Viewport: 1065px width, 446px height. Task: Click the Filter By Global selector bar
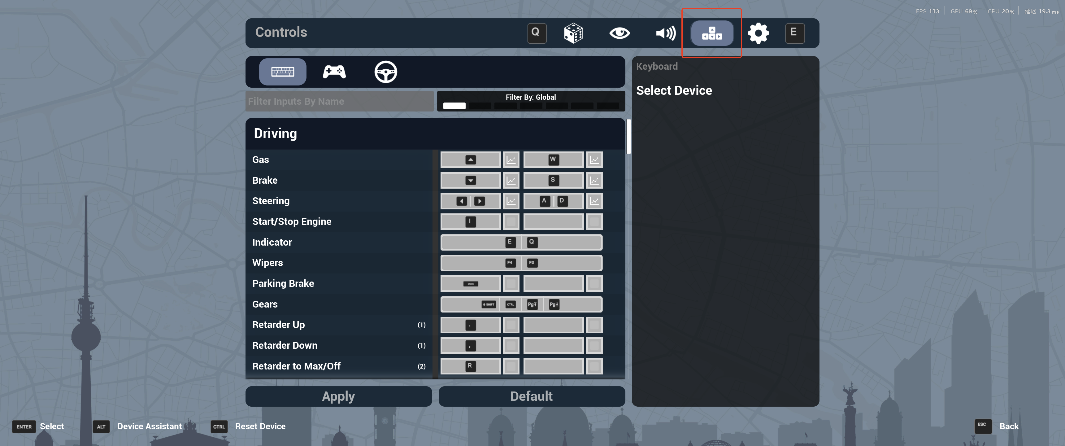click(531, 101)
